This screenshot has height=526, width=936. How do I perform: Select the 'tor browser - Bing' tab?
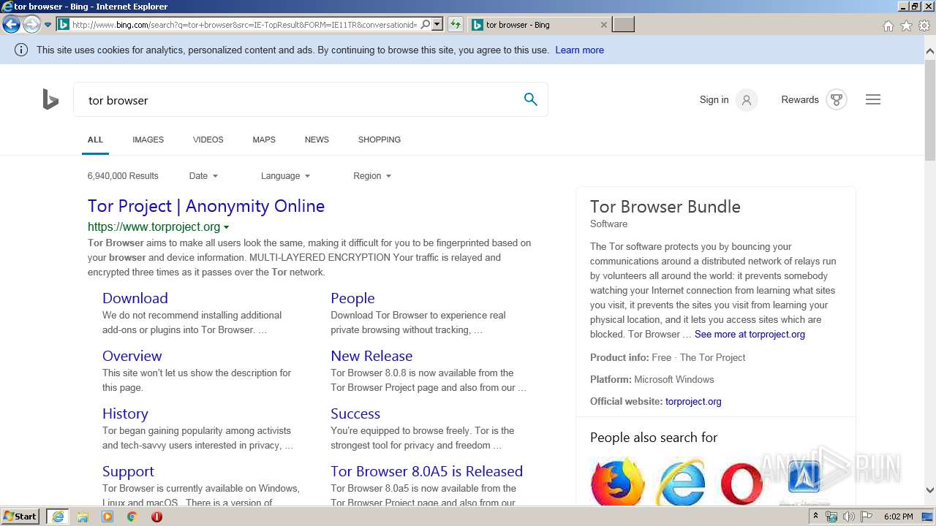[x=540, y=25]
